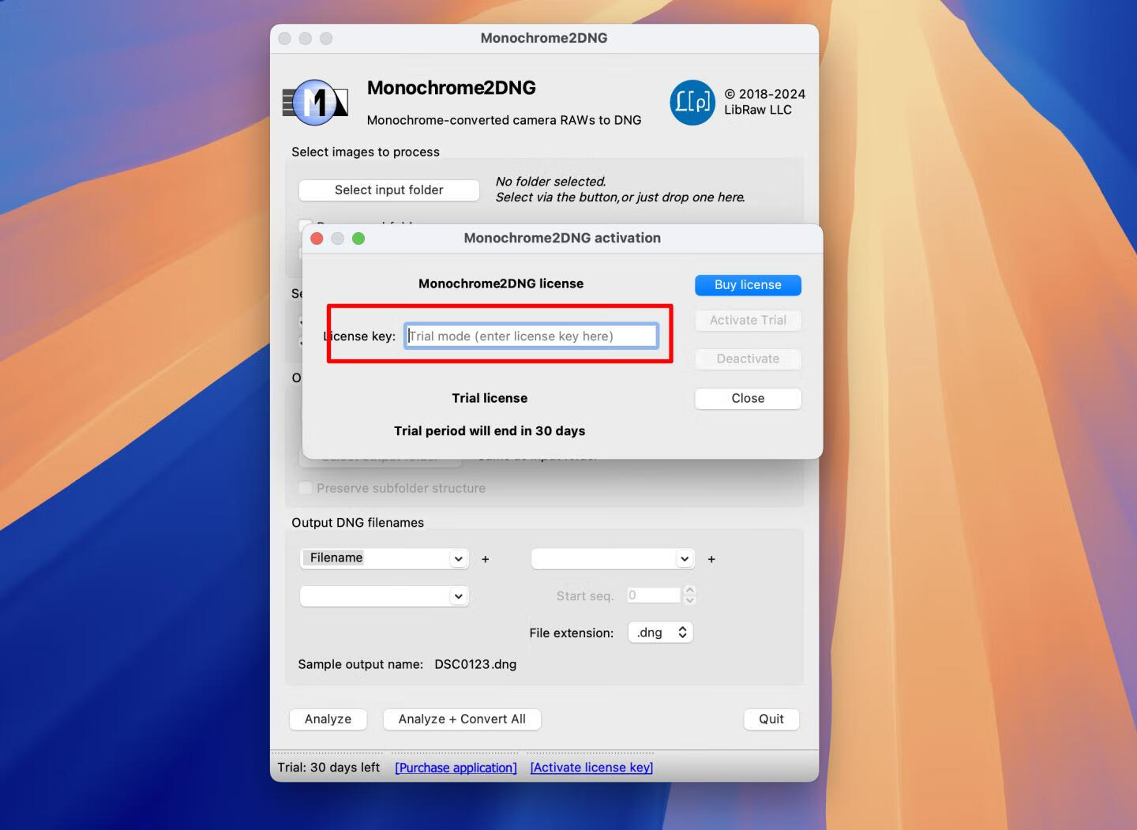1137x830 pixels.
Task: Open the Purchase application link
Action: [x=456, y=768]
